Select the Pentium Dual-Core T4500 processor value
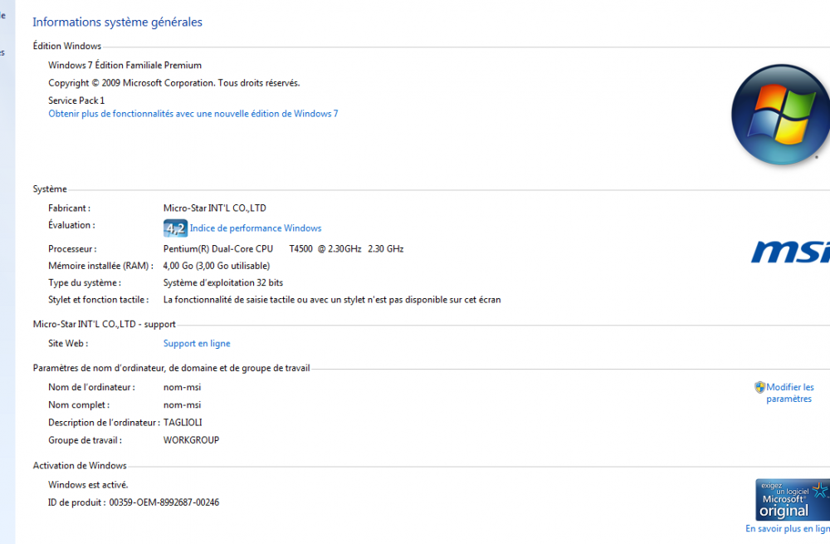Image resolution: width=830 pixels, height=544 pixels. (x=283, y=249)
